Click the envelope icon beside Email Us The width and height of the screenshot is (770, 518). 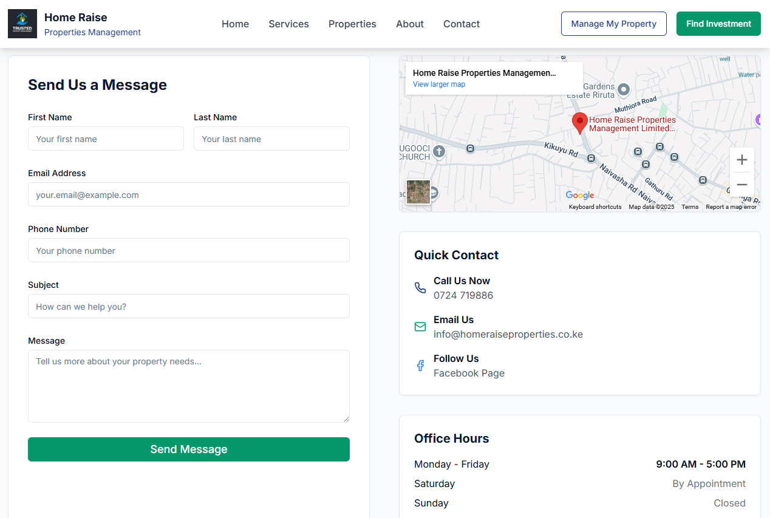coord(420,327)
